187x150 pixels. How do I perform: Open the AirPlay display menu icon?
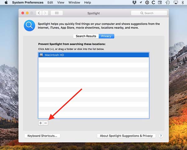tap(176, 2)
